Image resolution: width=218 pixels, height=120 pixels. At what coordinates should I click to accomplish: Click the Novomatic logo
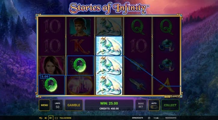click(171, 118)
